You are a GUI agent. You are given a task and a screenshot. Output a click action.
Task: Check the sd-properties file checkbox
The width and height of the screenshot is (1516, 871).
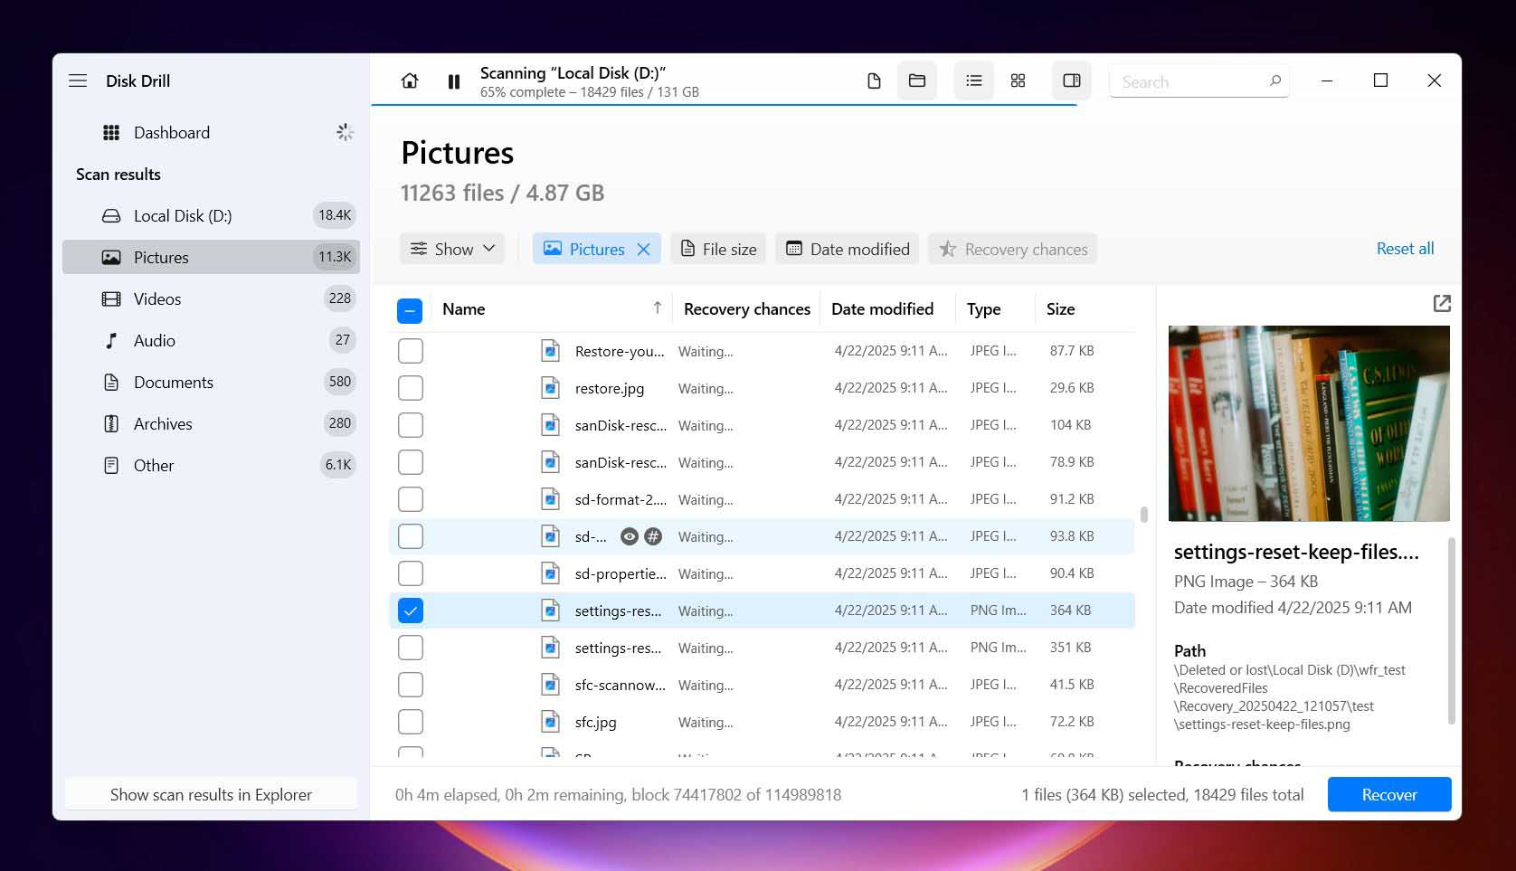coord(411,573)
